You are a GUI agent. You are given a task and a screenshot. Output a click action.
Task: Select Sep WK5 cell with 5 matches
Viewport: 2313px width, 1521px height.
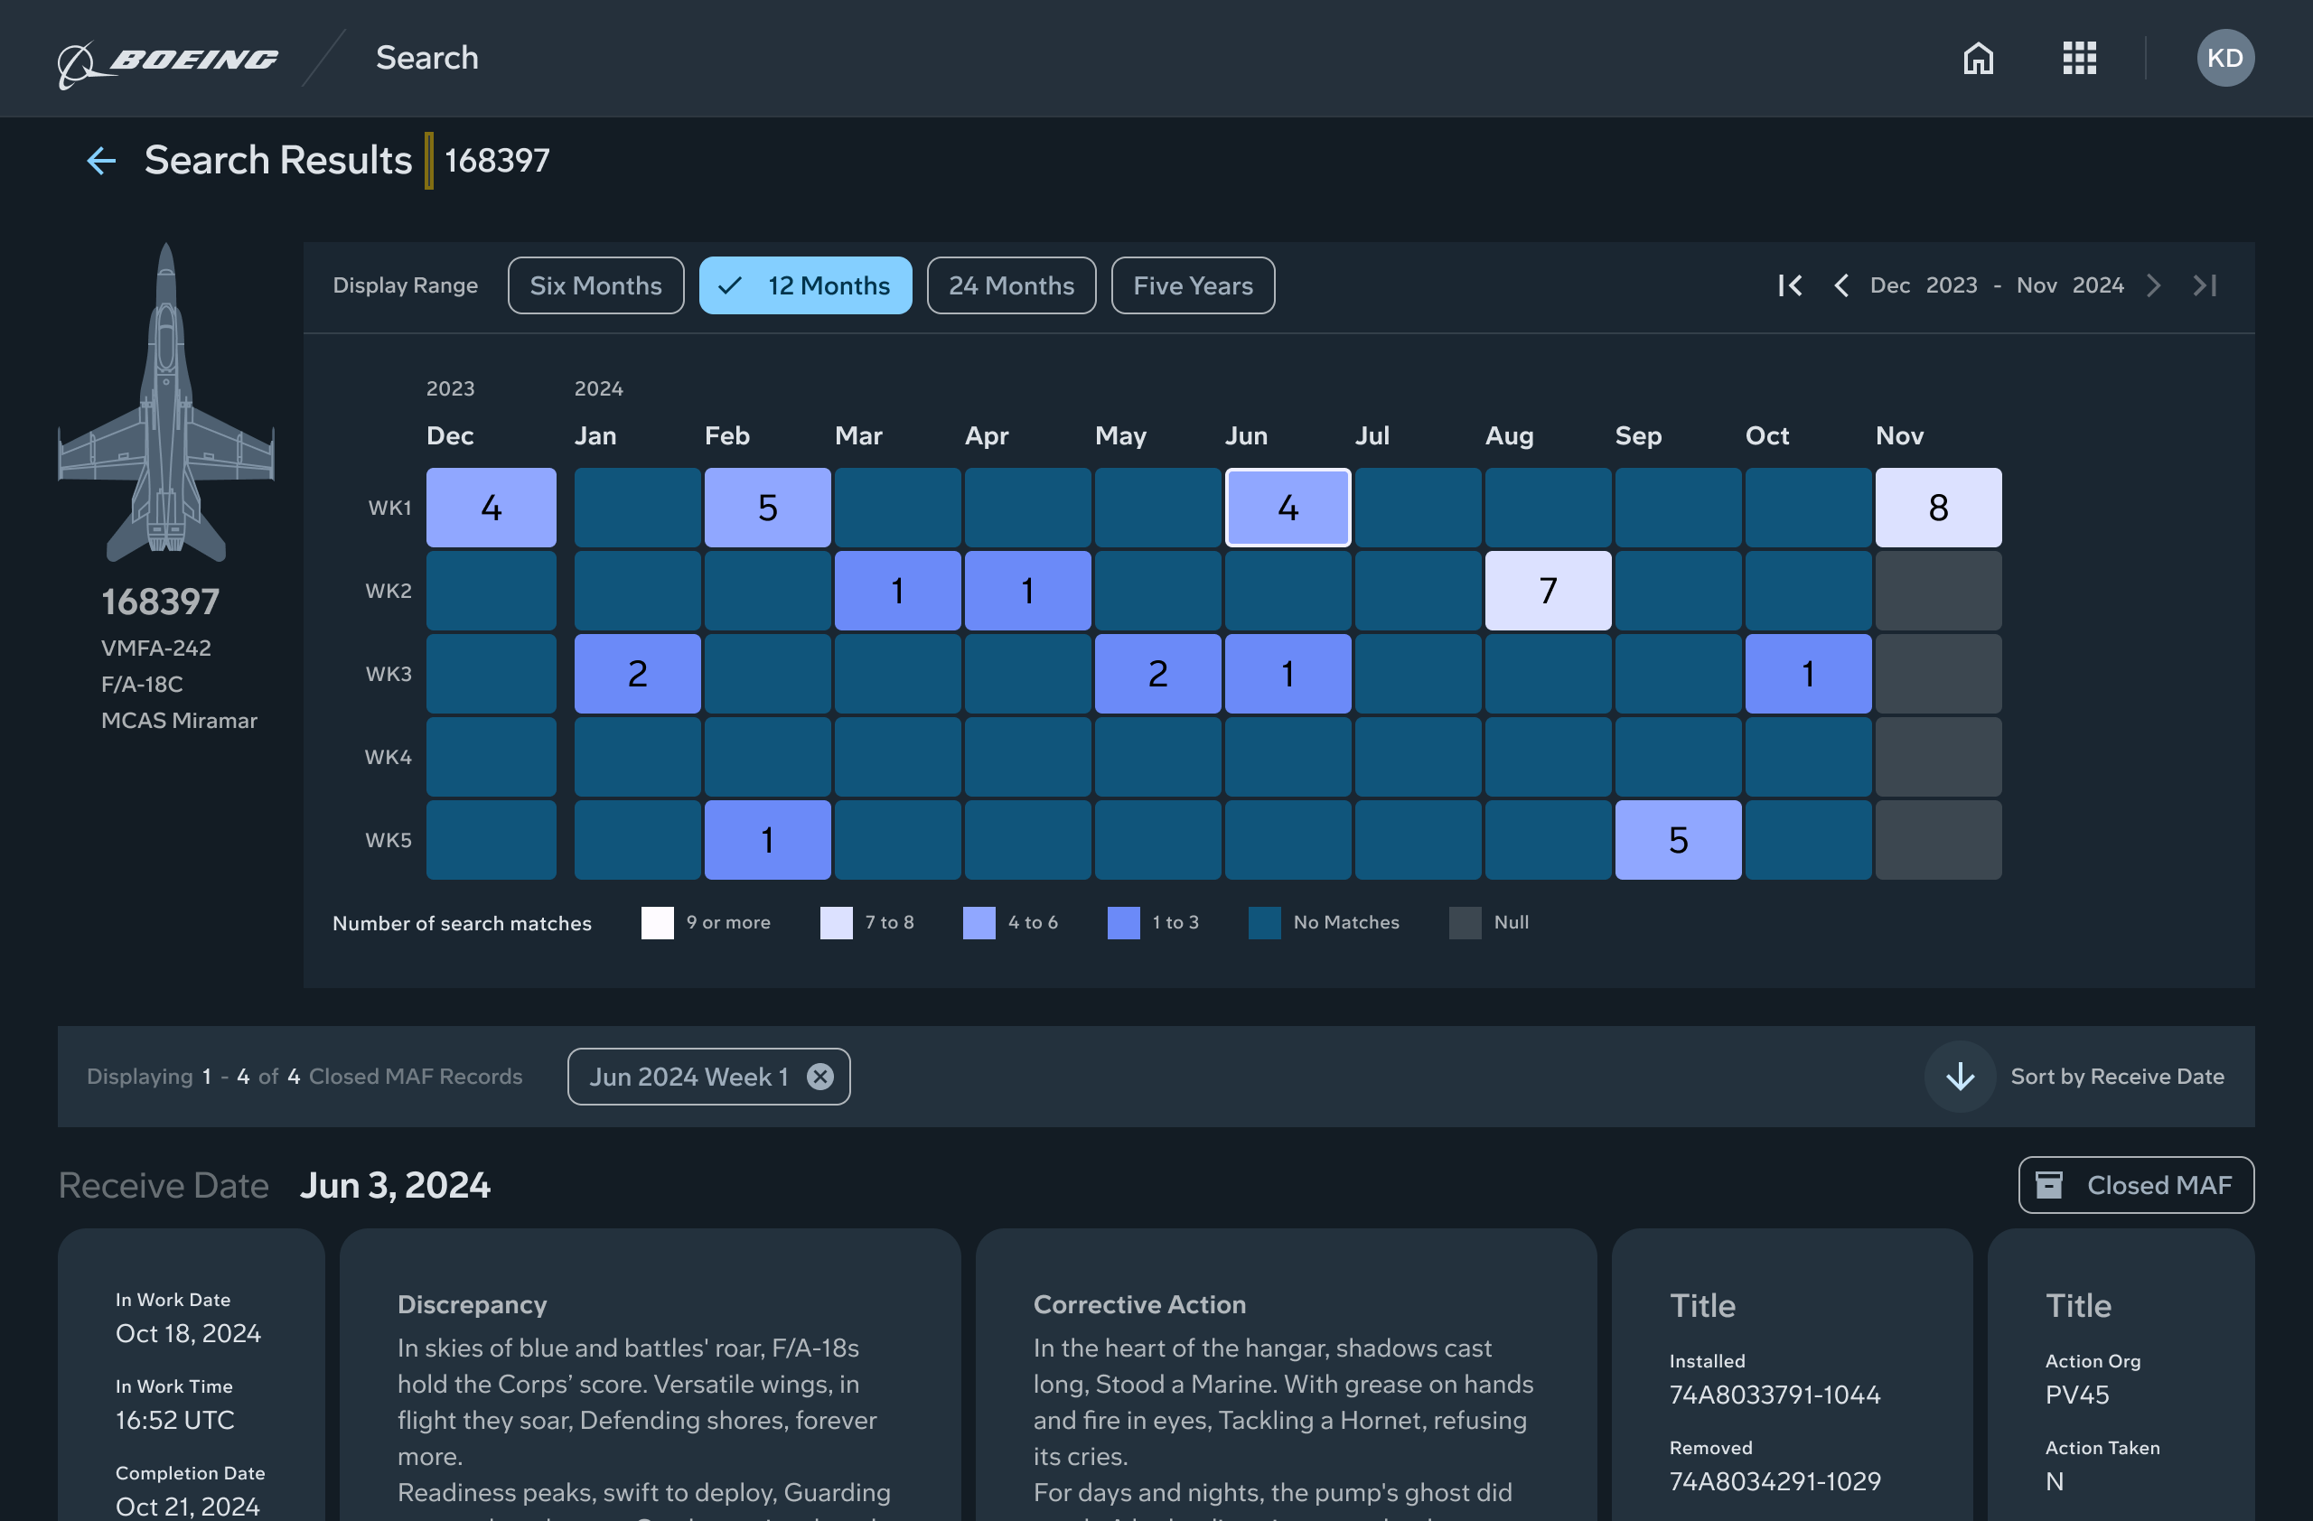click(x=1679, y=840)
